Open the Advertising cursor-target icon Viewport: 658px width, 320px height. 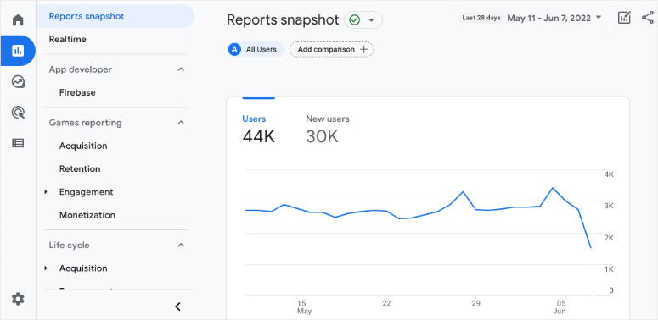pos(18,112)
